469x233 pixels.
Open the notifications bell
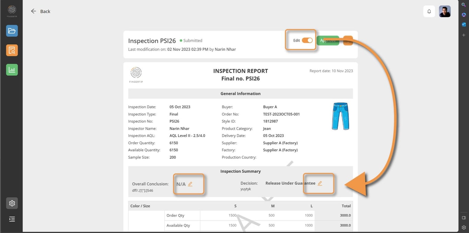point(429,11)
